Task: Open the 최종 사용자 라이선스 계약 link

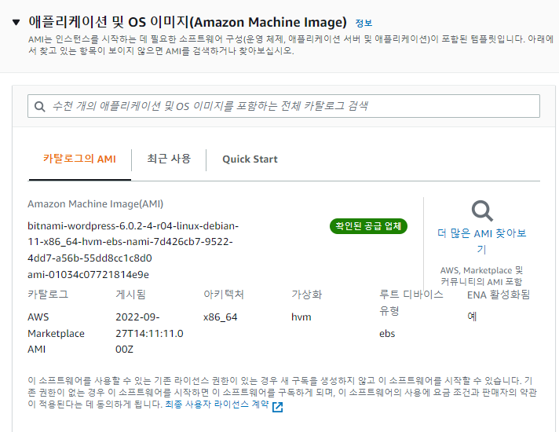Action: pos(217,405)
